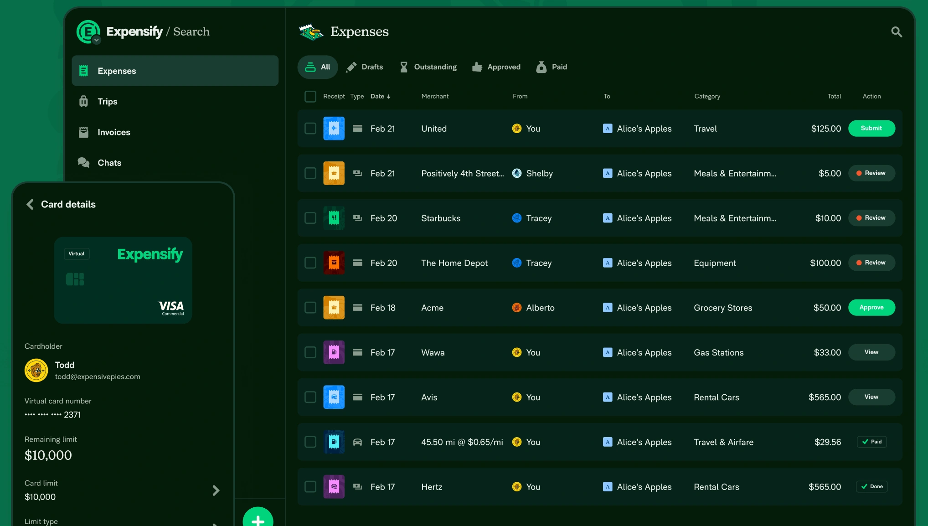Click Shelby's avatar icon
928x526 pixels.
[x=517, y=173]
